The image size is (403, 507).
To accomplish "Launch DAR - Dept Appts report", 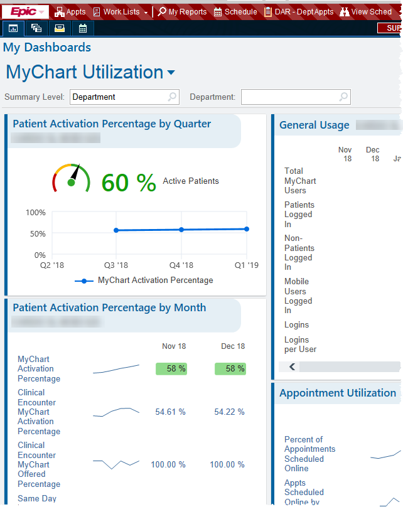I will pos(299,12).
